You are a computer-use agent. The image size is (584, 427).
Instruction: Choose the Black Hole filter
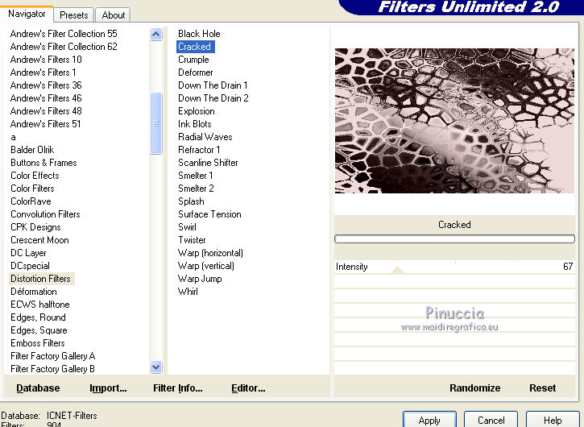199,34
